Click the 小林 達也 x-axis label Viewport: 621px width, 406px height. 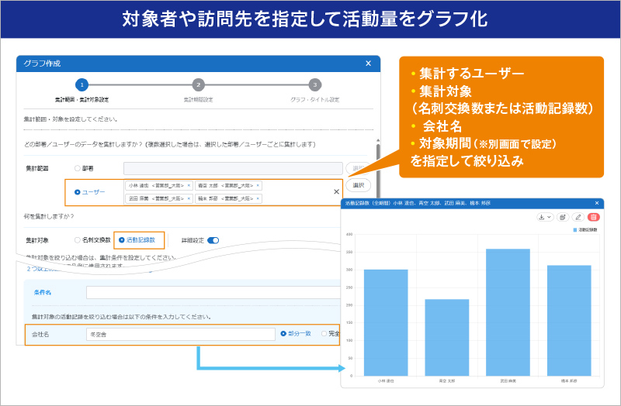click(386, 381)
